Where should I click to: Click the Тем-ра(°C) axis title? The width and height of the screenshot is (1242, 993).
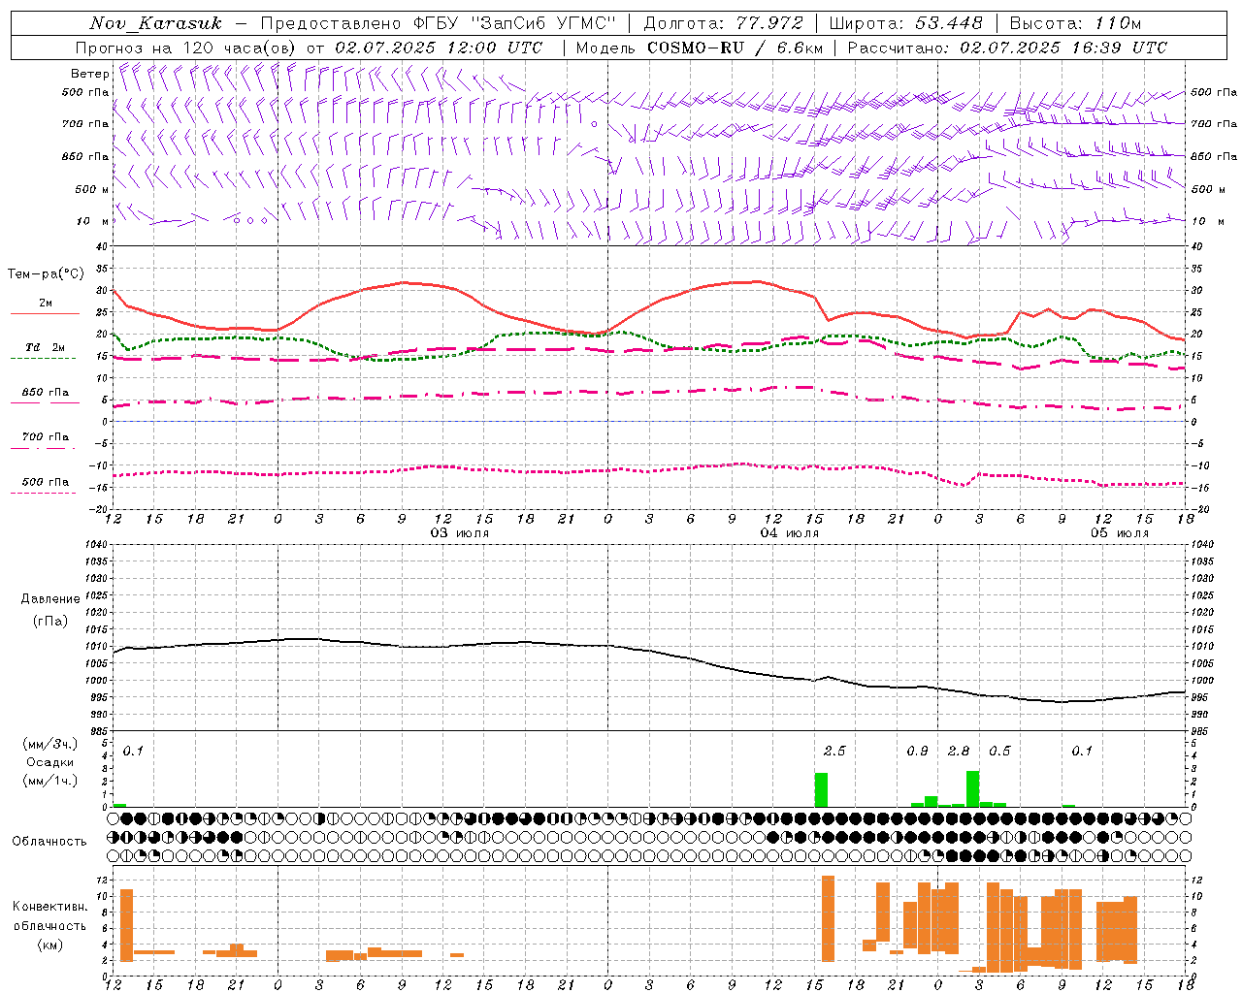46,274
